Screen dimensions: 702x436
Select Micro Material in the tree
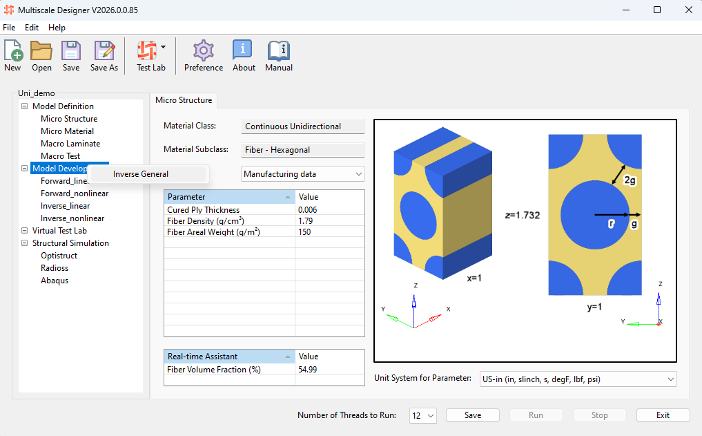[x=67, y=131]
